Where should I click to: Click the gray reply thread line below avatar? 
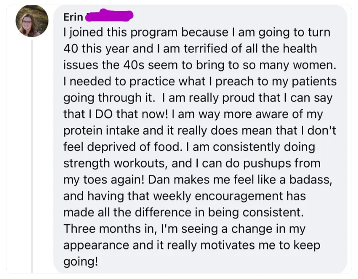32,156
